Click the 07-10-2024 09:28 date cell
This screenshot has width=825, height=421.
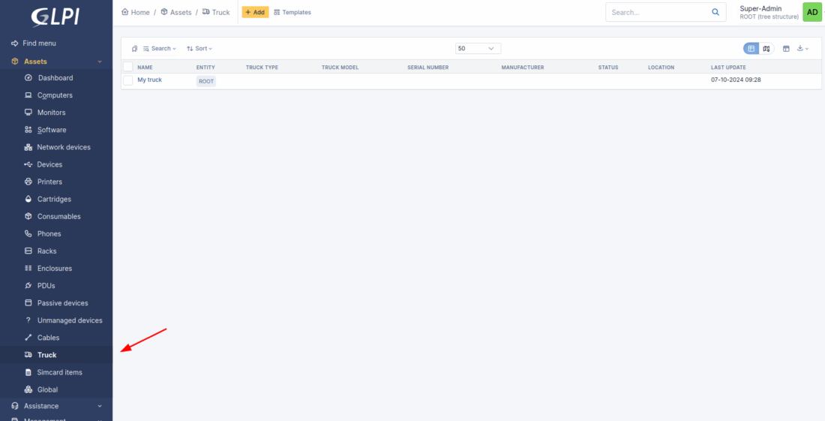click(736, 80)
